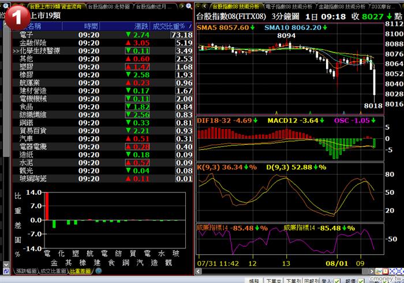
Task: Click the left arrow before 台股指數08 技術分析 tab
Action: 204,6
